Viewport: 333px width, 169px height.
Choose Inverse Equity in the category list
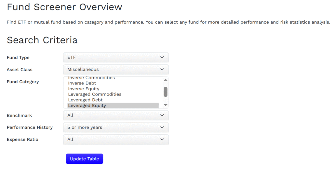coord(84,89)
